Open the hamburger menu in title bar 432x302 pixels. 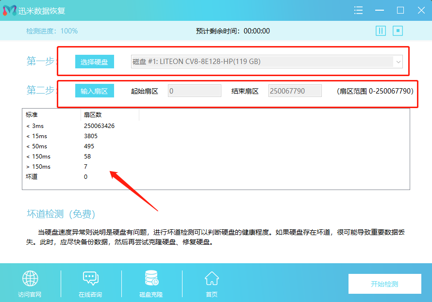(x=359, y=10)
